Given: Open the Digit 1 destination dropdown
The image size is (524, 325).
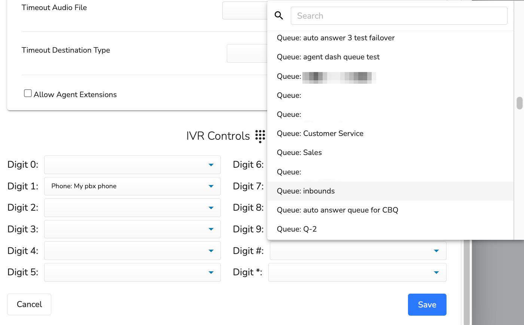Looking at the screenshot, I should coord(132,186).
